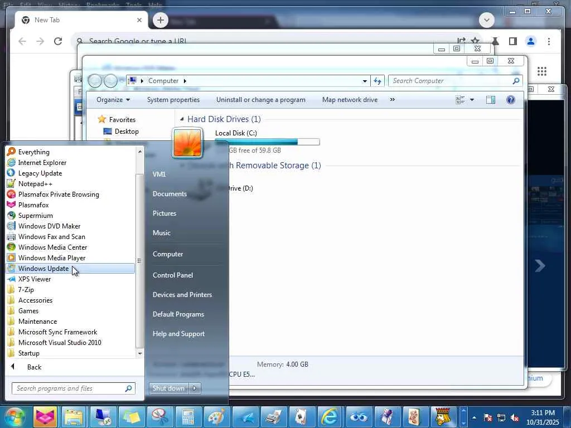Viewport: 571px width, 428px height.
Task: Open Calculator on the taskbar
Action: [188, 417]
